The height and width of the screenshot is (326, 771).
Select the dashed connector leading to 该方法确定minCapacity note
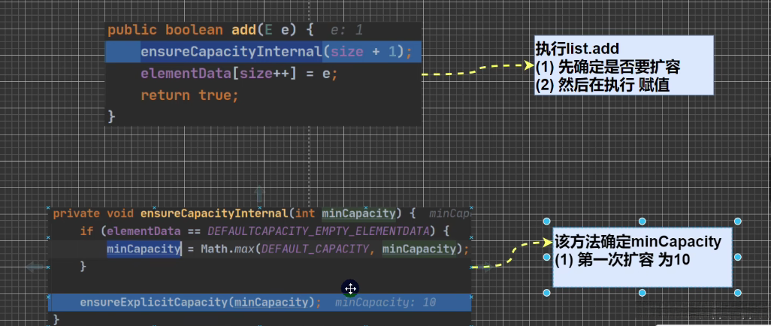(x=512, y=254)
